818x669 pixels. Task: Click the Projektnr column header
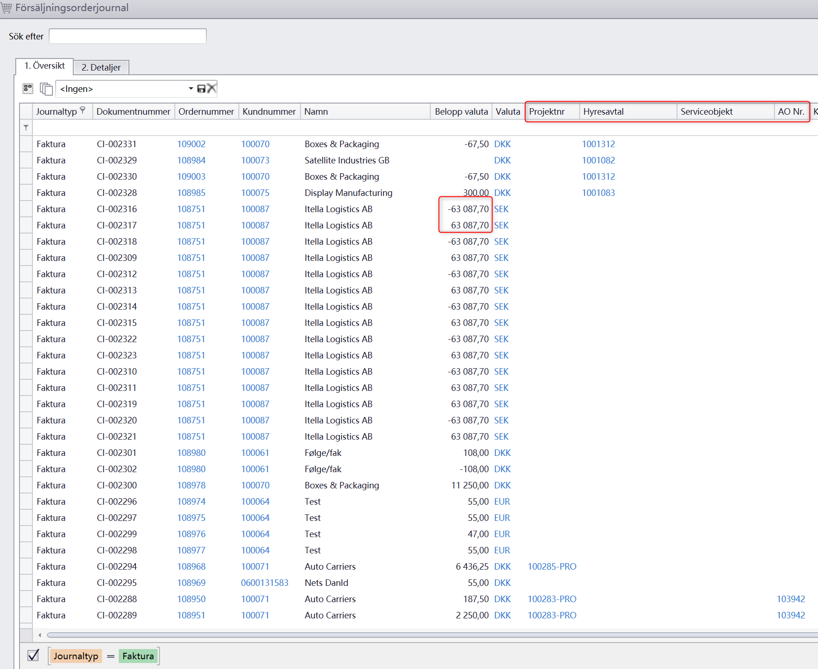click(552, 111)
